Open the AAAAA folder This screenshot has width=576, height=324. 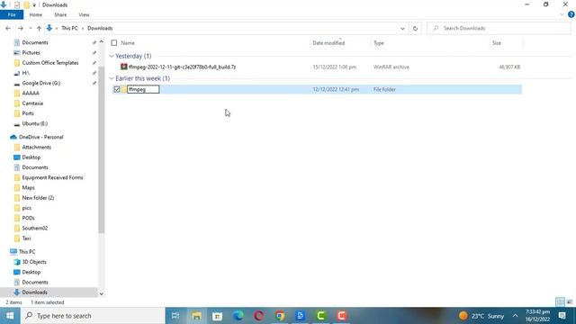(x=31, y=93)
